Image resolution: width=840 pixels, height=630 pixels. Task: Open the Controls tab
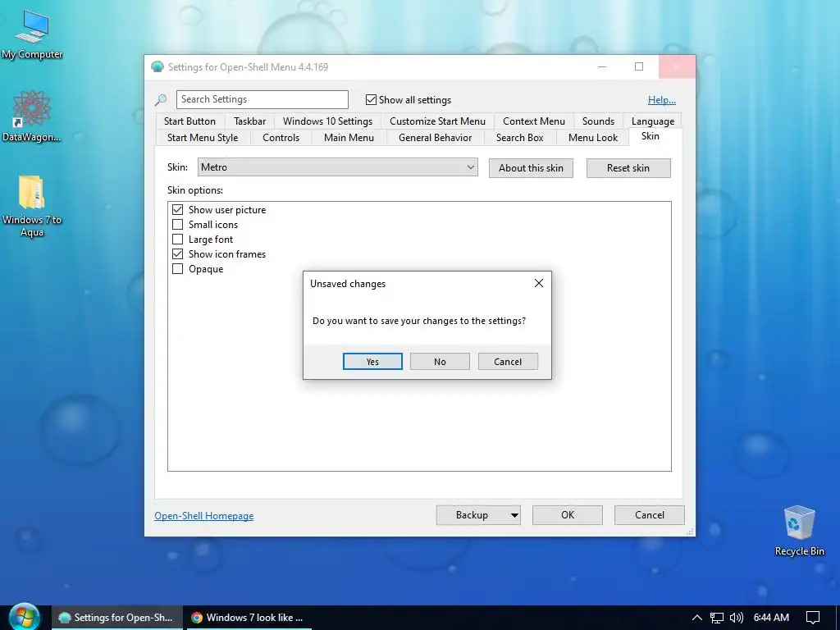pyautogui.click(x=281, y=138)
